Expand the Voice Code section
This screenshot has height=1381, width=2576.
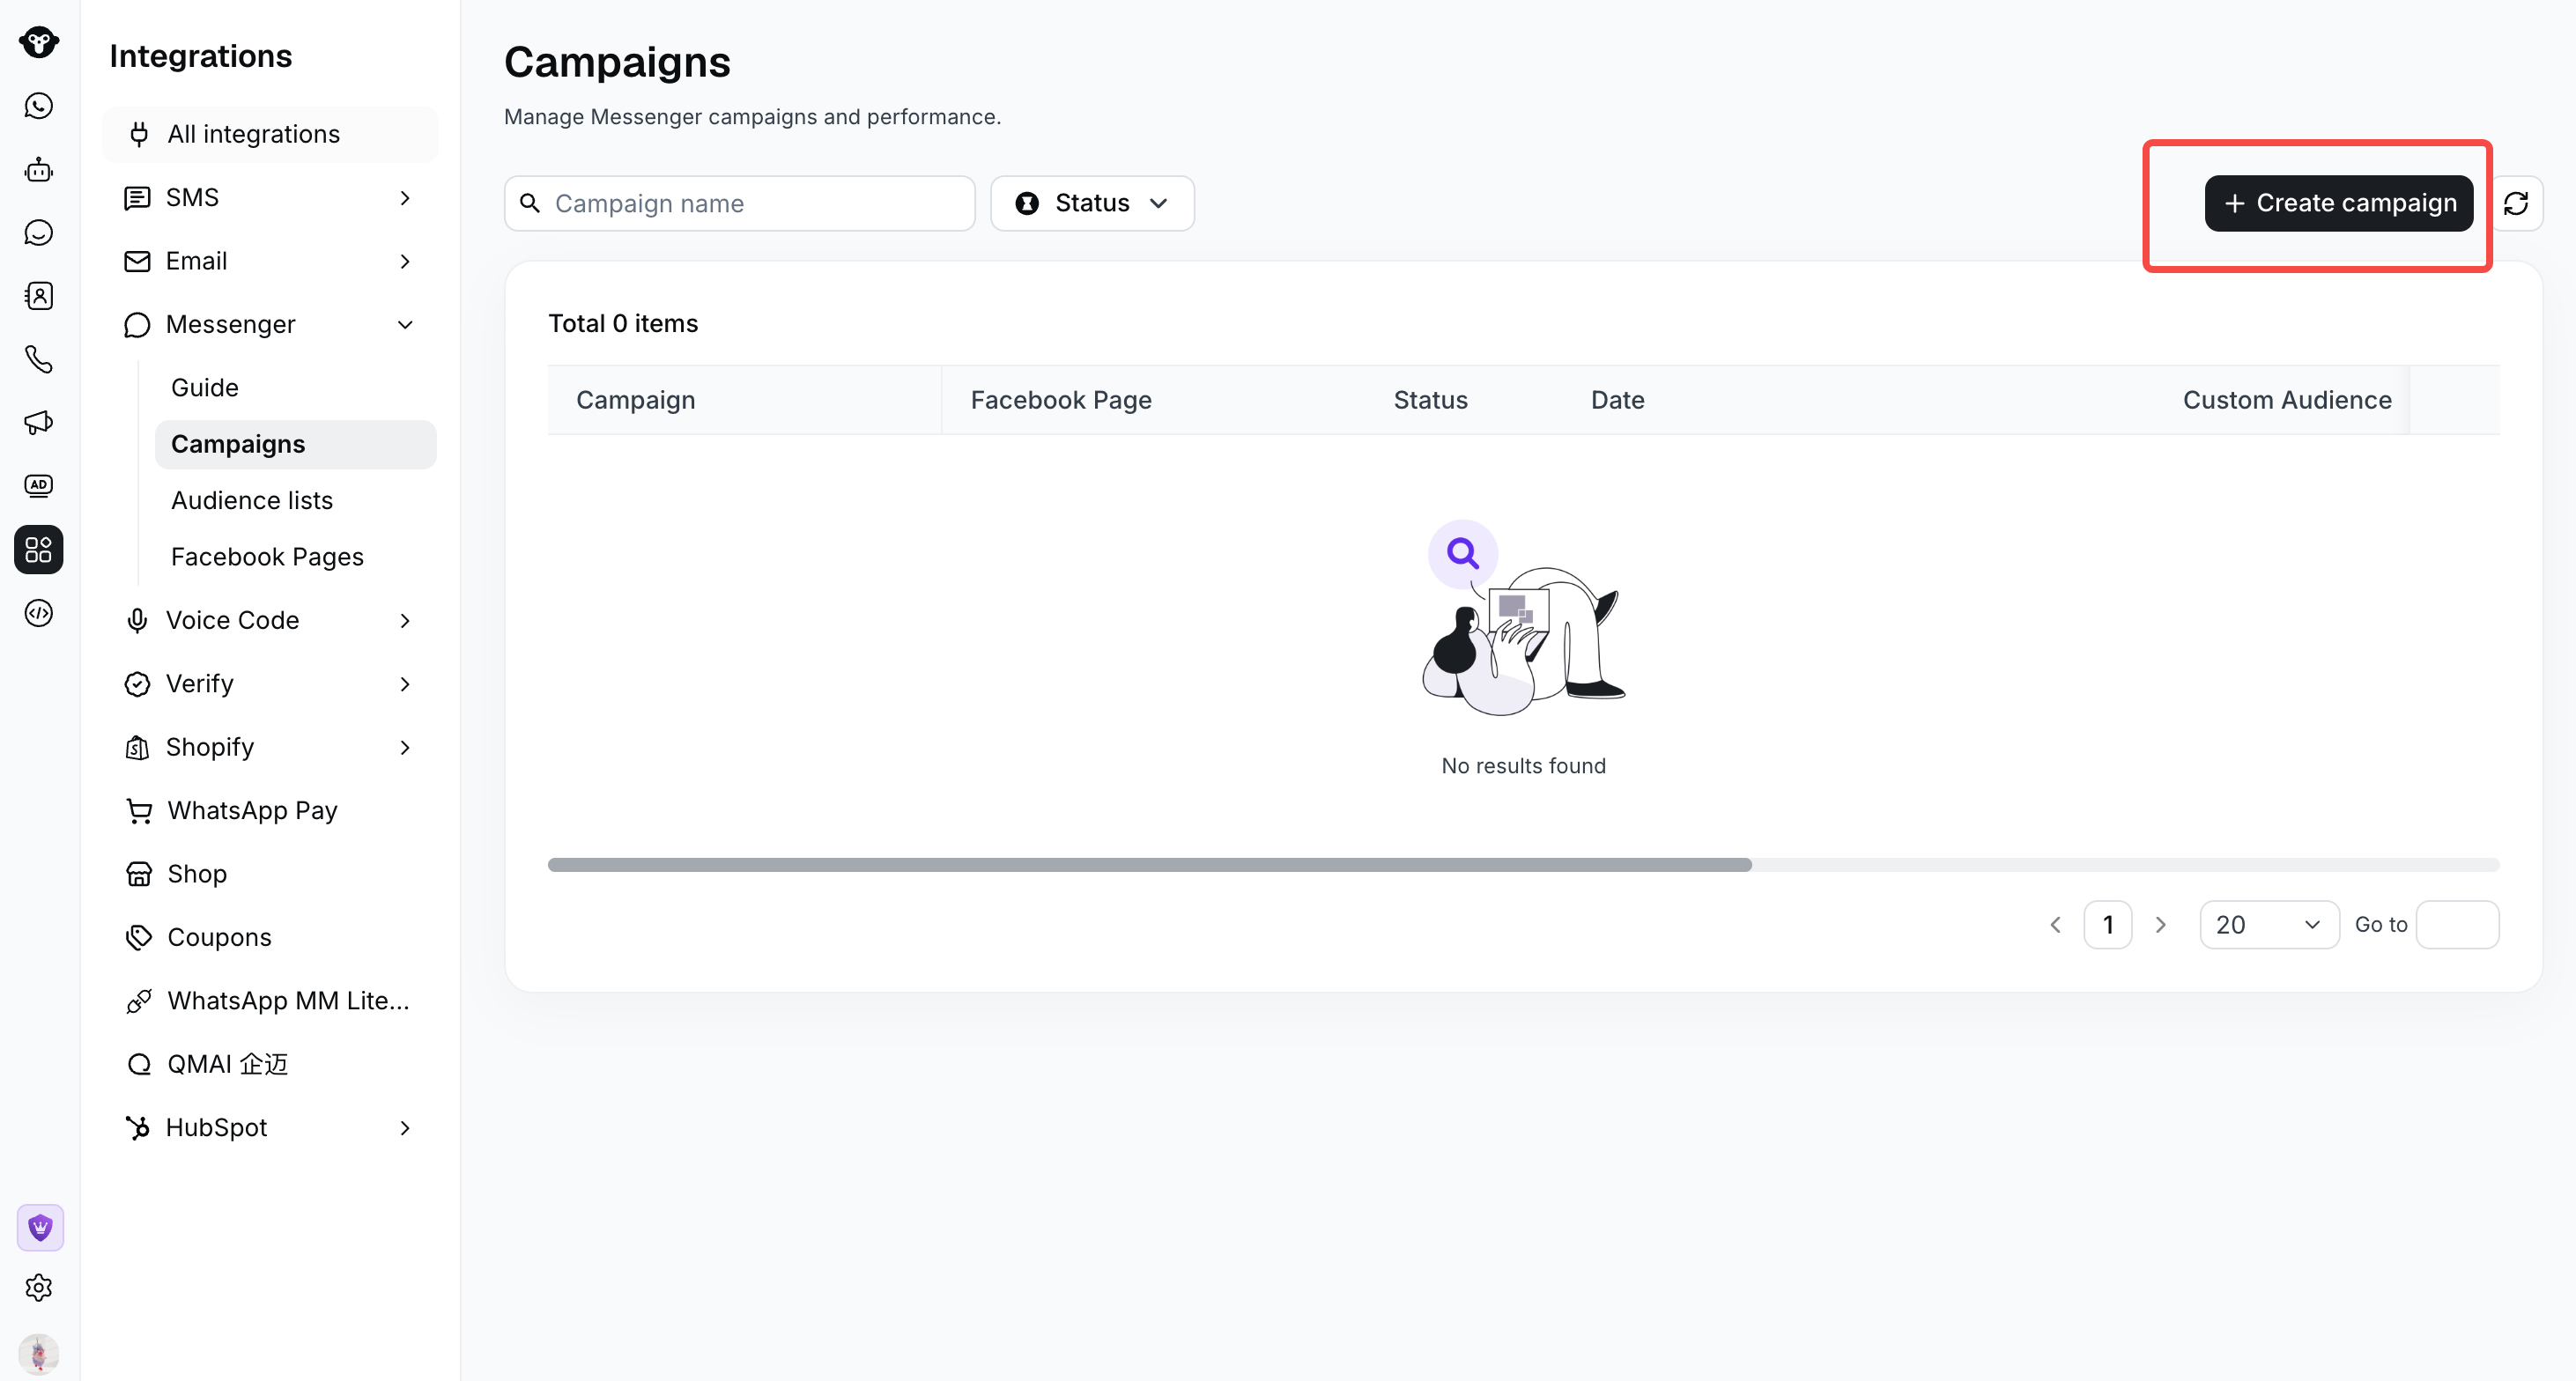tap(270, 621)
